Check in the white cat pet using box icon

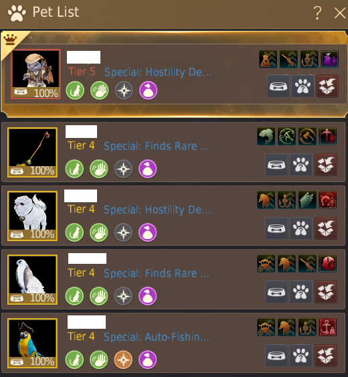pyautogui.click(x=326, y=228)
